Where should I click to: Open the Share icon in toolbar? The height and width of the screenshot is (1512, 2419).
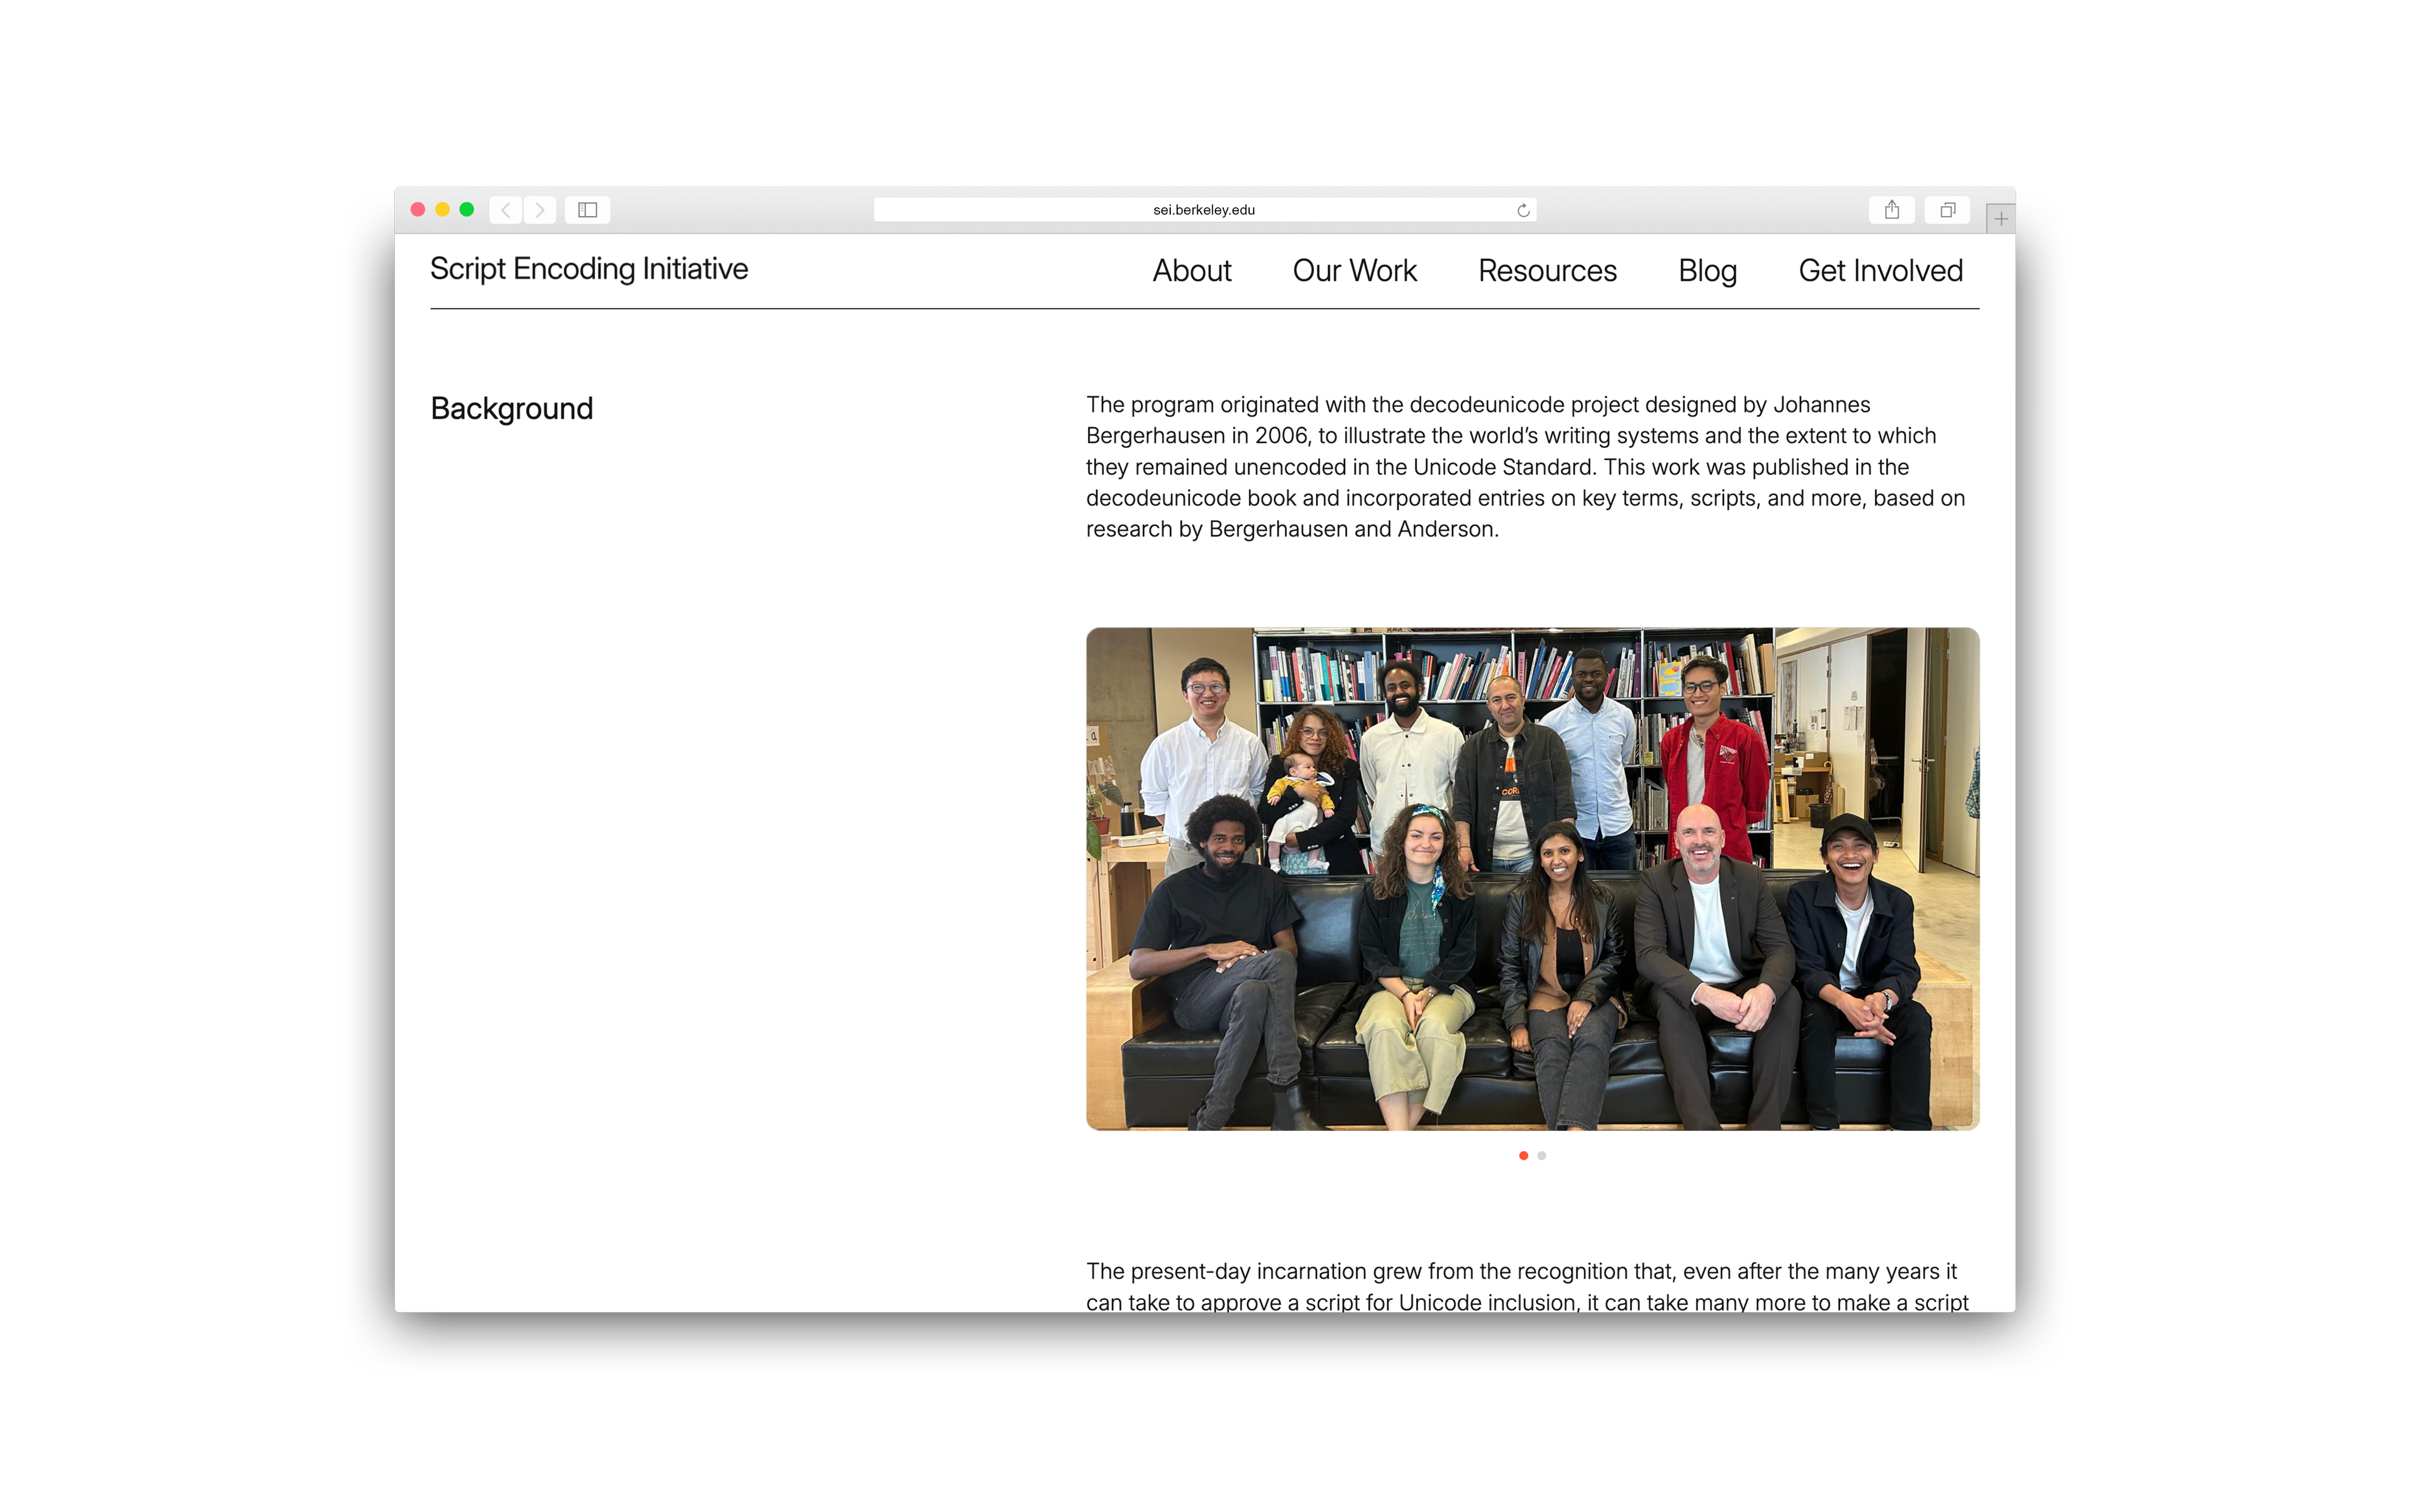pyautogui.click(x=1891, y=210)
